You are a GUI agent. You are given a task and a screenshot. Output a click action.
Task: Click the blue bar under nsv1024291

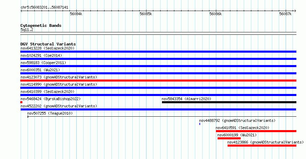(x=158, y=59)
